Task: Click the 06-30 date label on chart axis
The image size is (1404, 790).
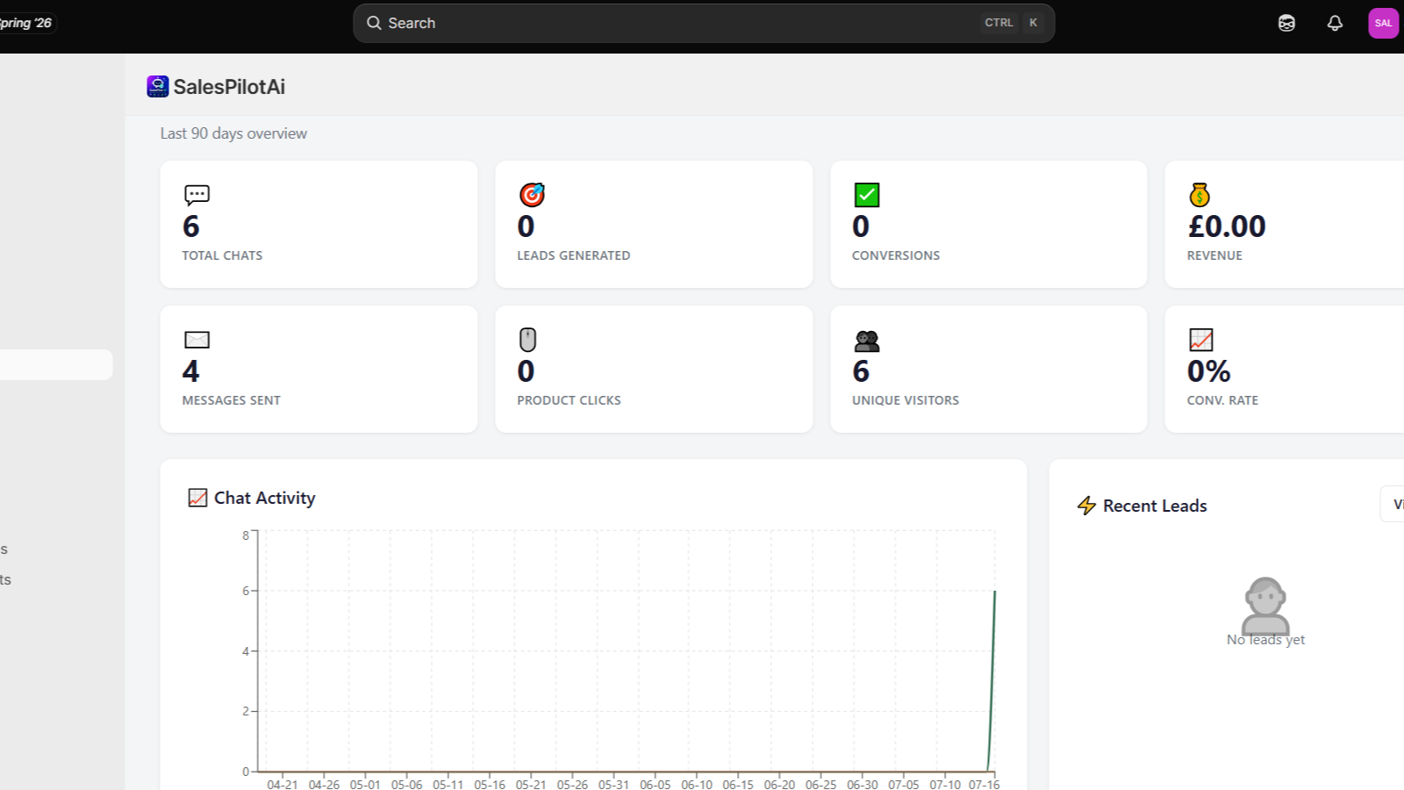Action: (x=862, y=784)
